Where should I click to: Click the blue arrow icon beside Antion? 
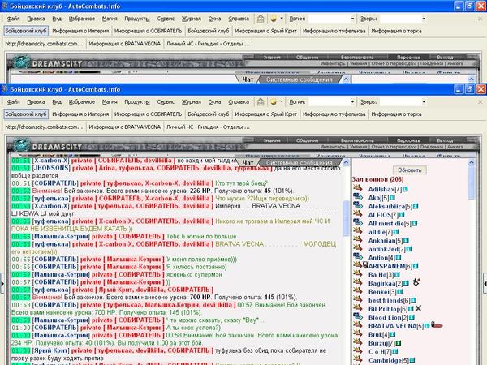[358, 256]
